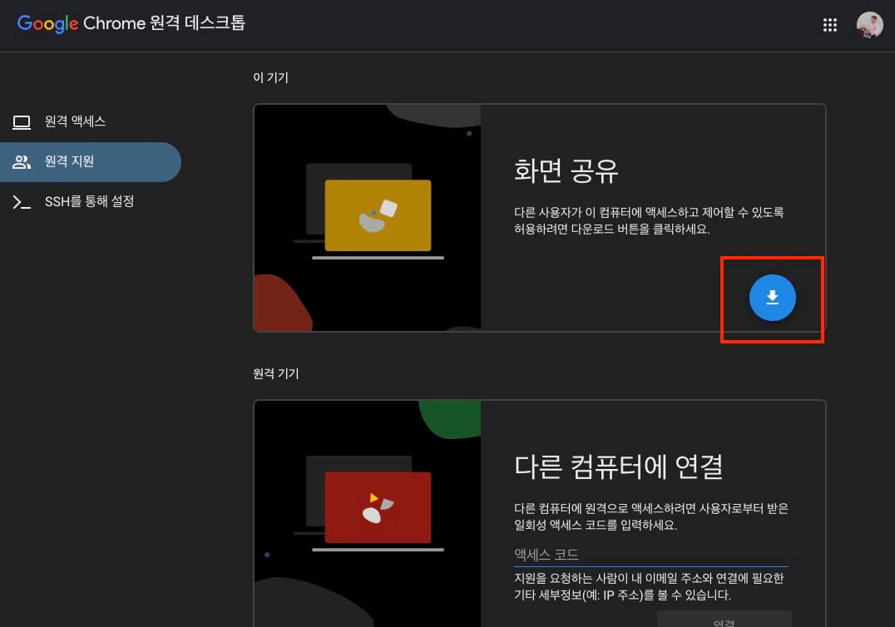Image resolution: width=895 pixels, height=627 pixels.
Task: Click the text starting 다른 컴퓨터에 원격으로 액세스하려면
Action: [x=650, y=516]
